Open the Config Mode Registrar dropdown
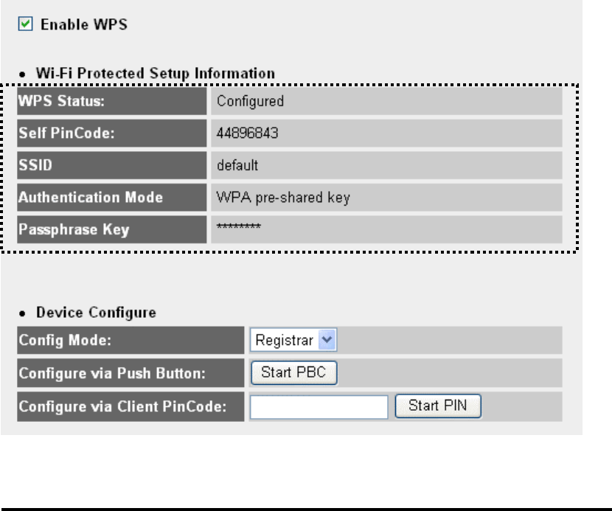The image size is (612, 511). 293,340
